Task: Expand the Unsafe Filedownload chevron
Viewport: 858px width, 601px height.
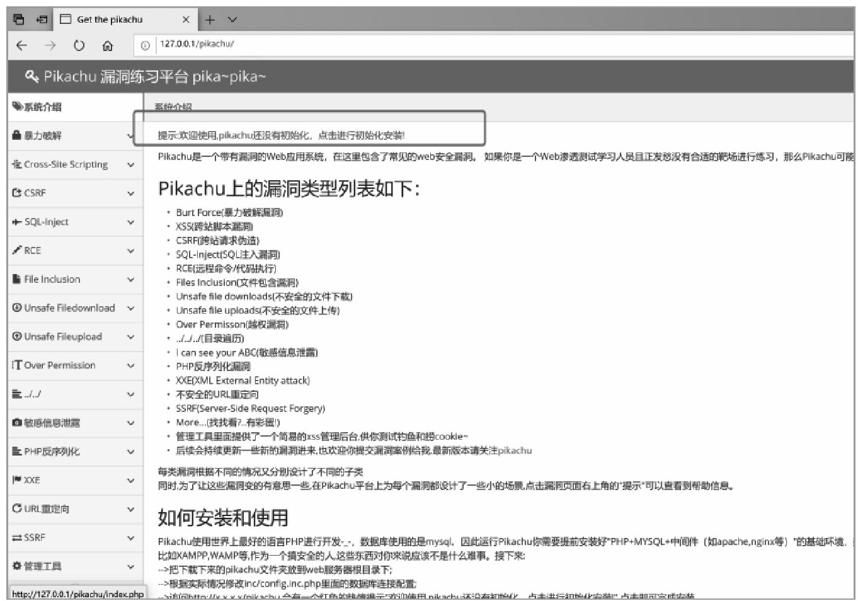Action: click(x=130, y=308)
